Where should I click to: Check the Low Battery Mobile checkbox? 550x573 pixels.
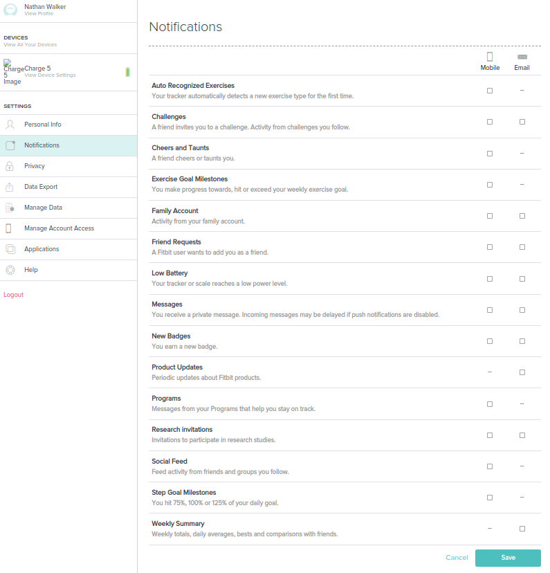click(490, 279)
